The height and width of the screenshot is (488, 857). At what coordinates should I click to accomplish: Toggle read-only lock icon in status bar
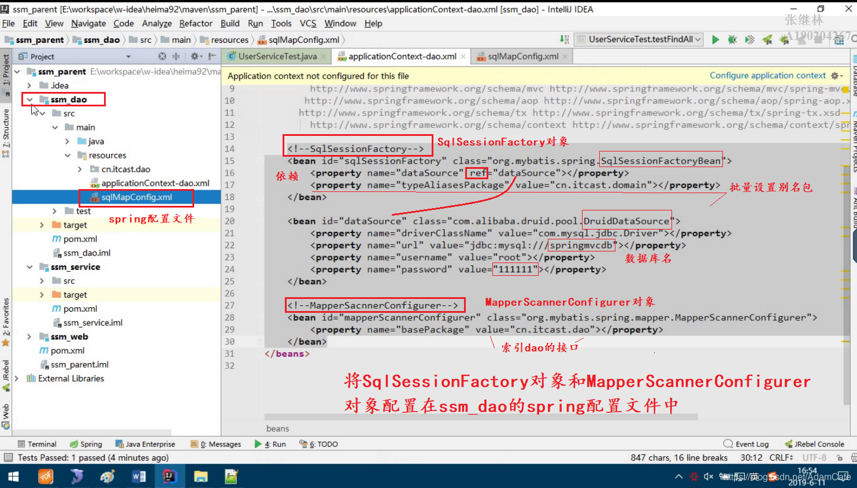[840, 457]
